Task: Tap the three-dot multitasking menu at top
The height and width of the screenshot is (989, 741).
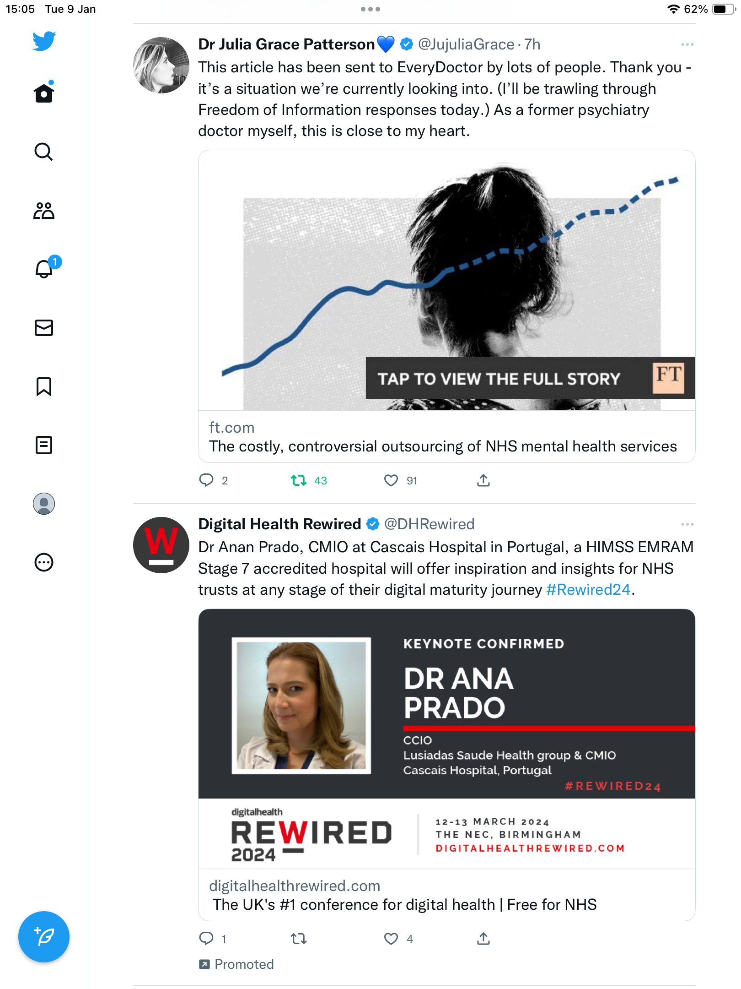Action: pos(370,9)
